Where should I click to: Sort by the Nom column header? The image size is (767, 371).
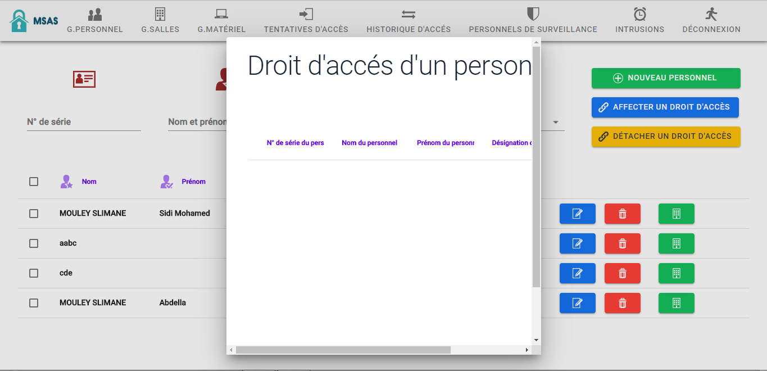(x=89, y=182)
